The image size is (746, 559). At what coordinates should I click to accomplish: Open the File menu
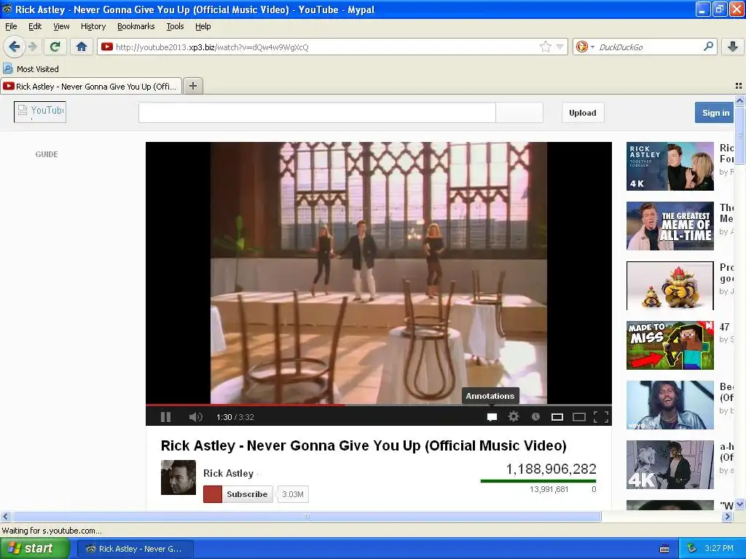tap(11, 26)
